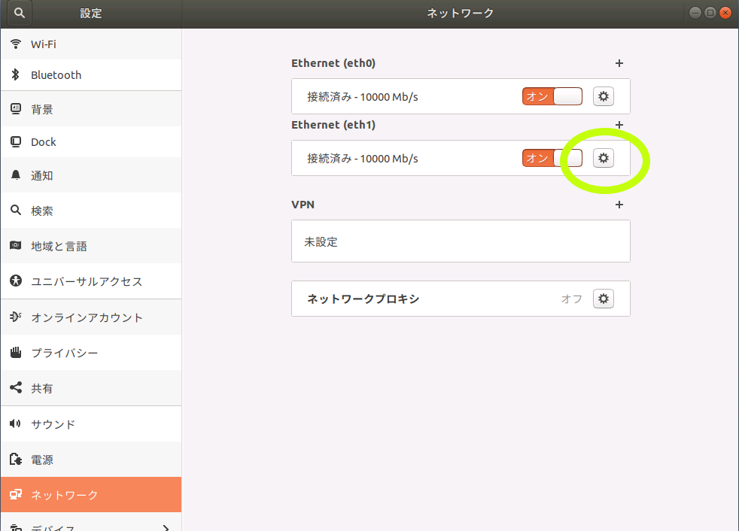Add a new eth1 connection profile
Viewport: 739px width, 531px height.
(619, 125)
